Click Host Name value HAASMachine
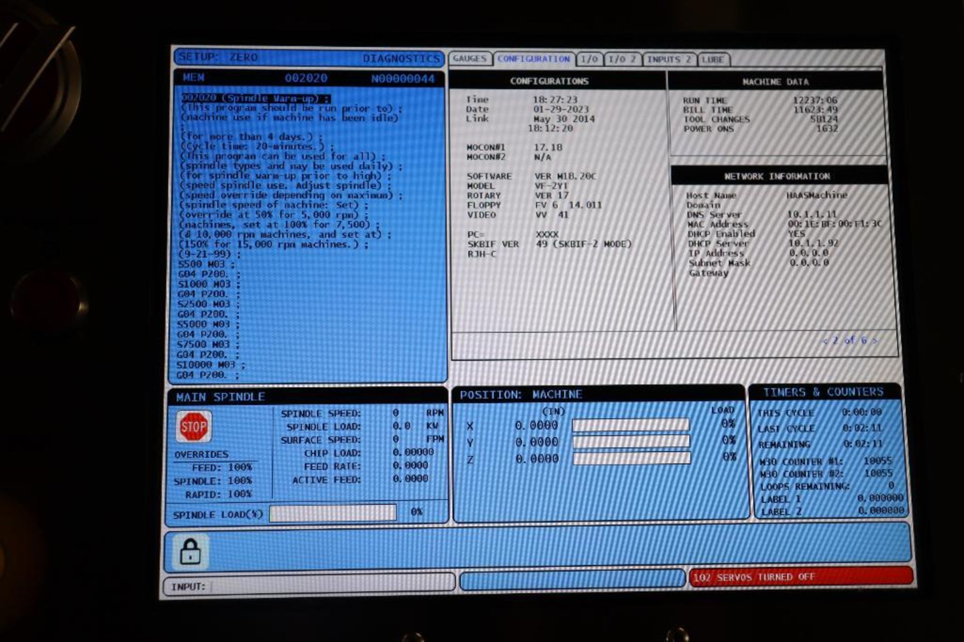Image resolution: width=964 pixels, height=642 pixels. coord(817,195)
